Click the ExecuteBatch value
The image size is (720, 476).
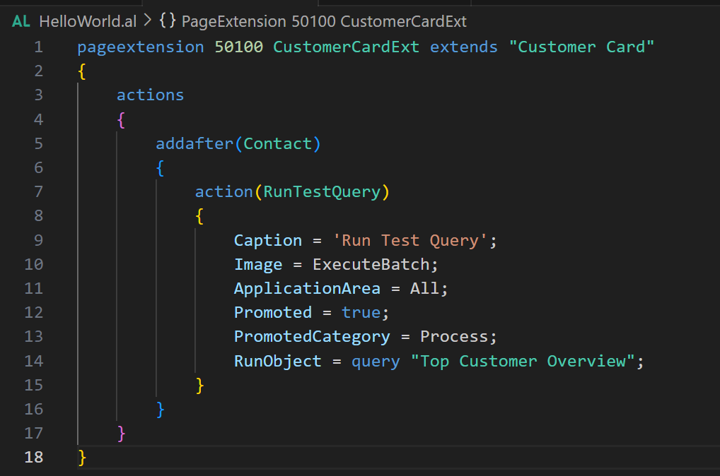pyautogui.click(x=371, y=265)
